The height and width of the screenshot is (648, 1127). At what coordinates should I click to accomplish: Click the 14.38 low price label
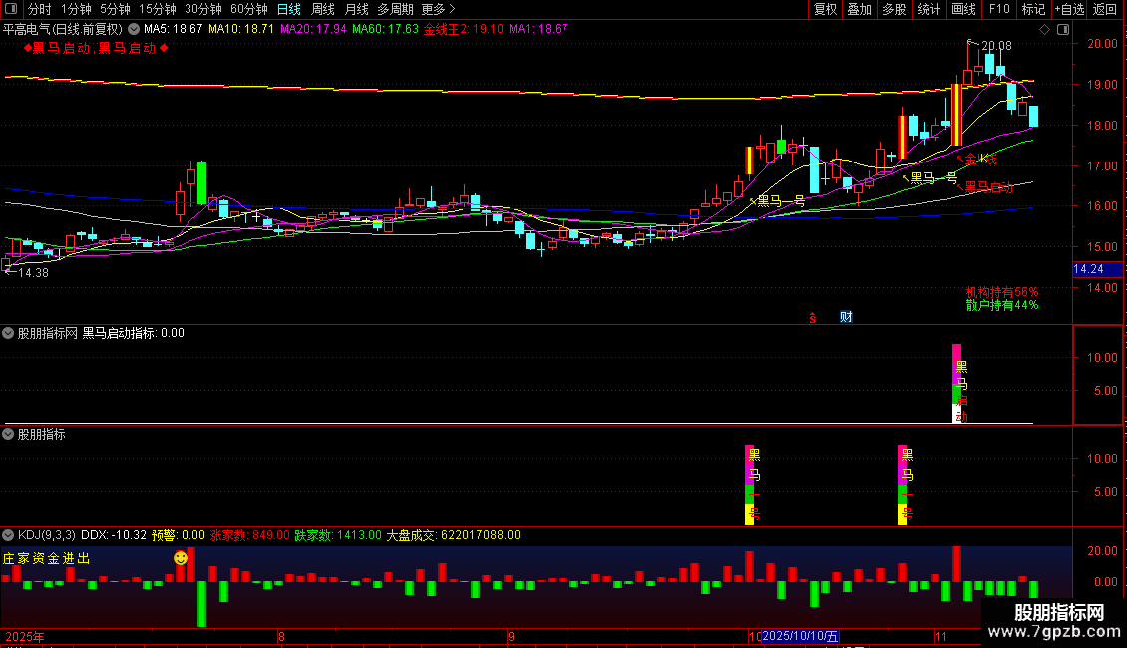(x=33, y=273)
